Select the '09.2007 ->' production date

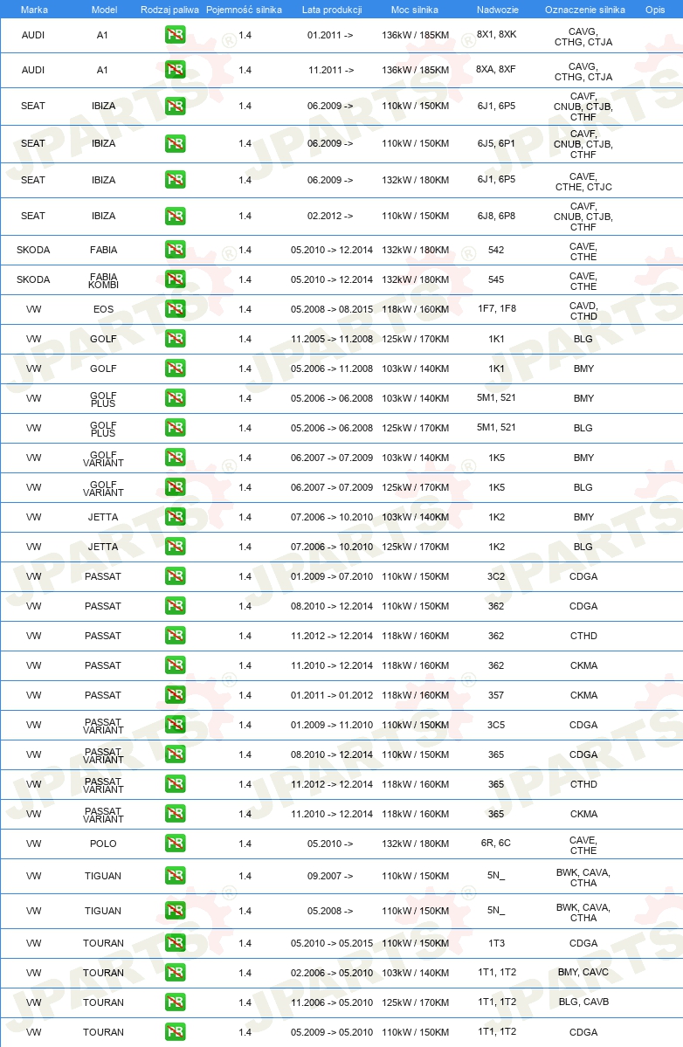330,876
